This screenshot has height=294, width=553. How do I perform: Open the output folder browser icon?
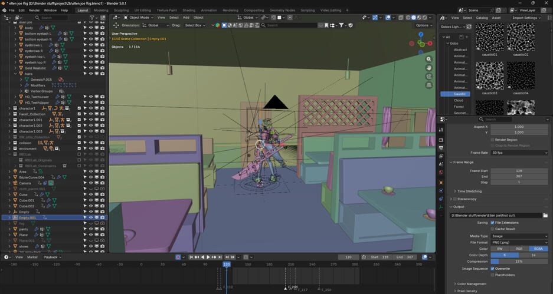(x=545, y=216)
